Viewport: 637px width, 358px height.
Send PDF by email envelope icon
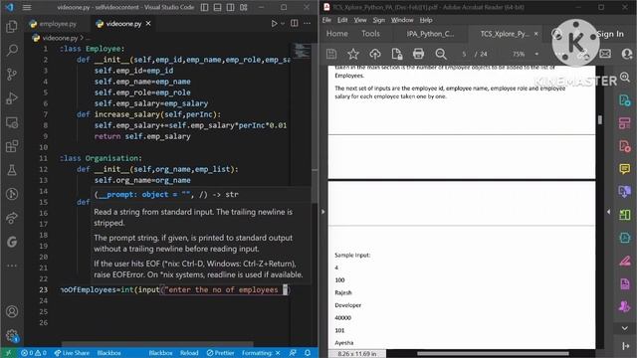coord(605,54)
